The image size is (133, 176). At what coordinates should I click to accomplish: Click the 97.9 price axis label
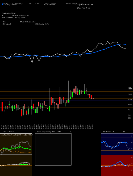[x=129, y=110]
